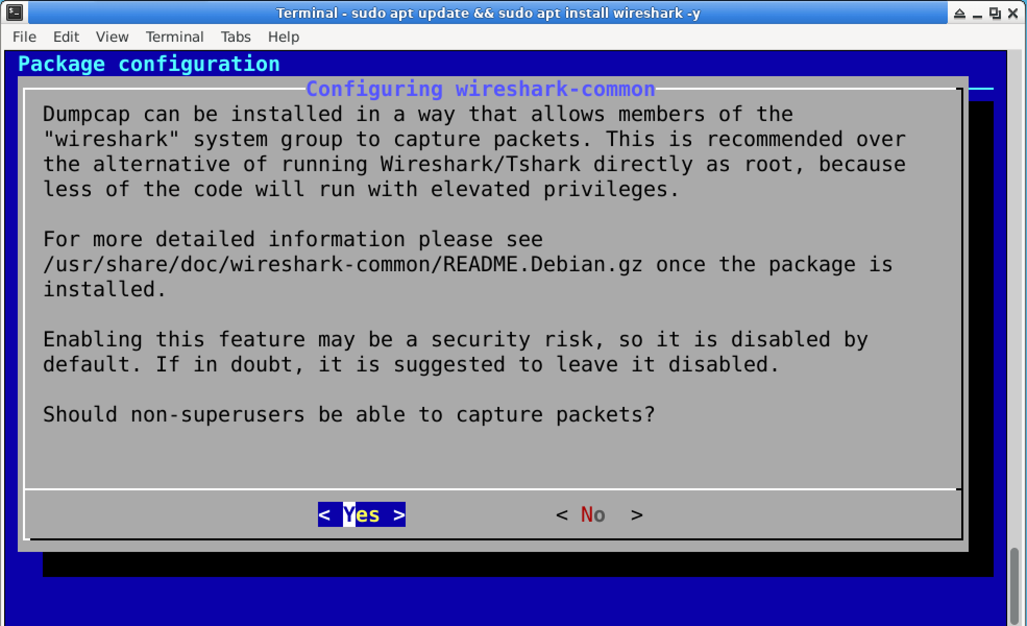Click the 'Package configuration' heading
Screen dimensions: 1027x626
pyautogui.click(x=149, y=64)
